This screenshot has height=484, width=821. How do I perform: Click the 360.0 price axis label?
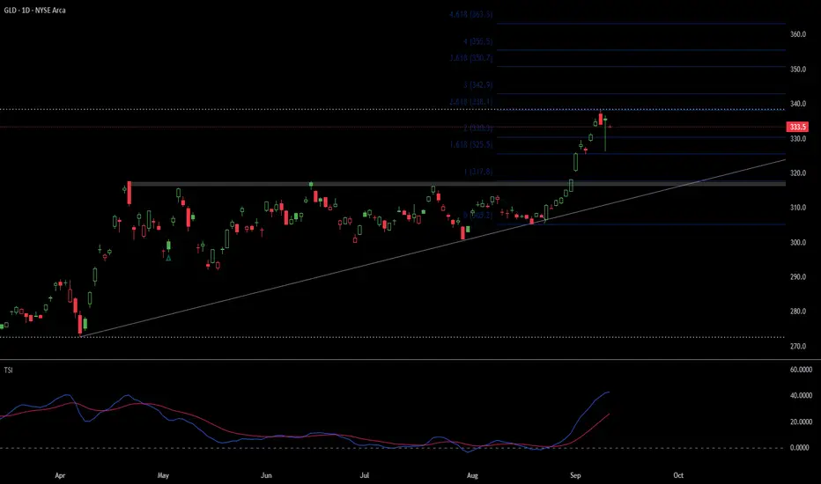tap(797, 34)
